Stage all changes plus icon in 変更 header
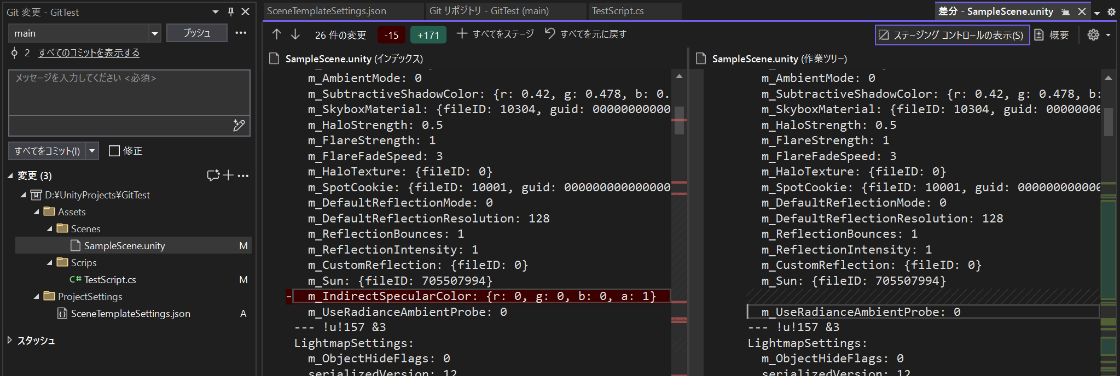 point(228,175)
